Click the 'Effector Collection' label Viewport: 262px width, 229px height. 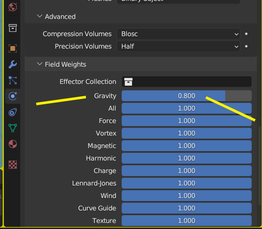click(x=88, y=82)
